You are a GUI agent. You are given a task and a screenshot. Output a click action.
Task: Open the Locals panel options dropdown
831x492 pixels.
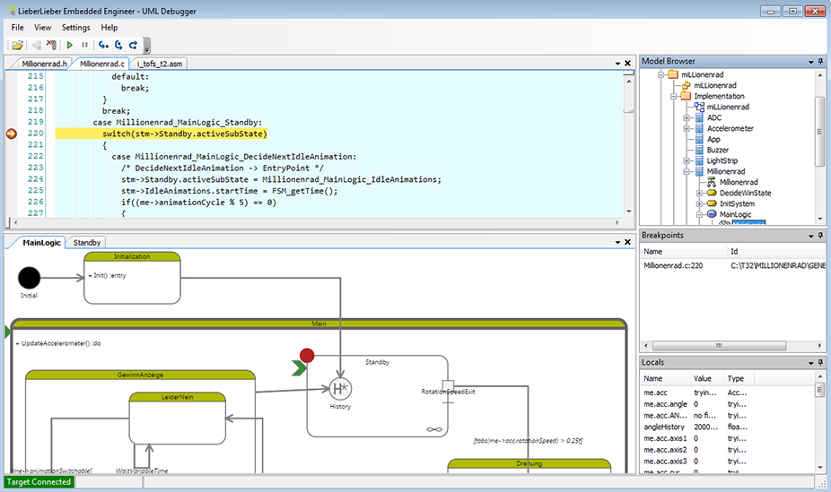tap(811, 363)
